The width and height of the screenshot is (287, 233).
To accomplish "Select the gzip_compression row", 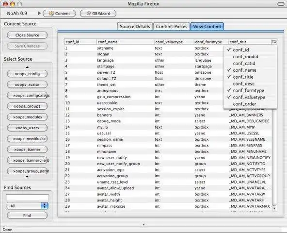I will (x=143, y=97).
